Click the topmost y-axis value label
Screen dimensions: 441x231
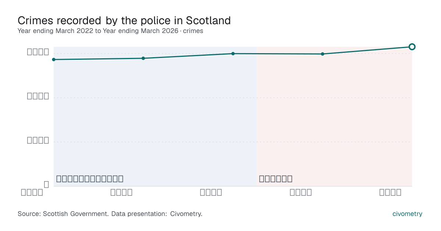pos(38,52)
